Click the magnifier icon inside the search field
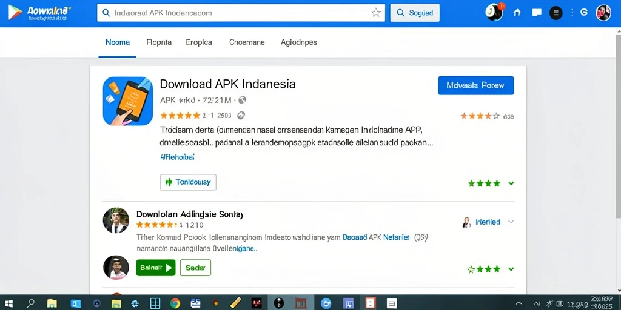Image resolution: width=621 pixels, height=310 pixels. (106, 13)
